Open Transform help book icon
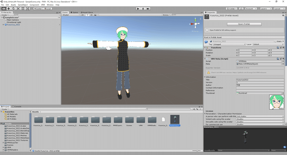The width and height of the screenshot is (287, 155). (278, 48)
